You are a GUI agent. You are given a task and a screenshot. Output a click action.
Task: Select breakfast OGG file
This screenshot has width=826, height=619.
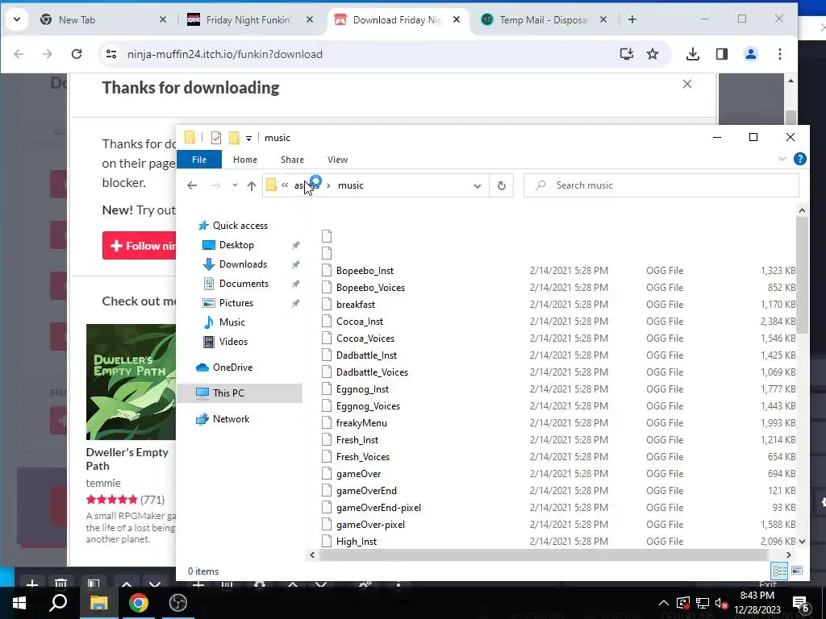click(356, 304)
